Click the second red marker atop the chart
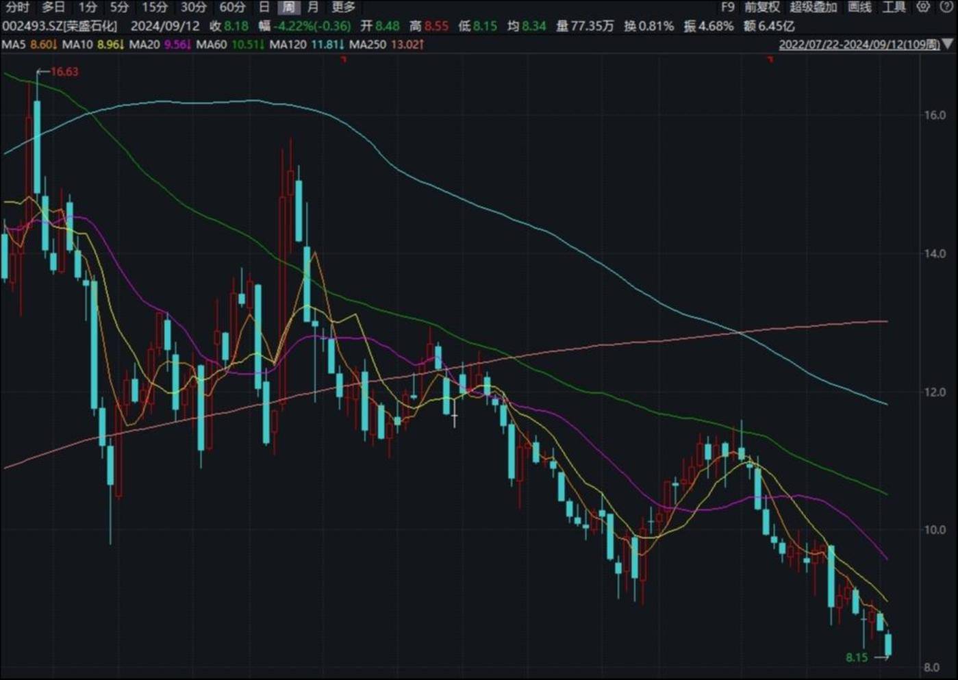This screenshot has height=680, width=958. coord(770,60)
